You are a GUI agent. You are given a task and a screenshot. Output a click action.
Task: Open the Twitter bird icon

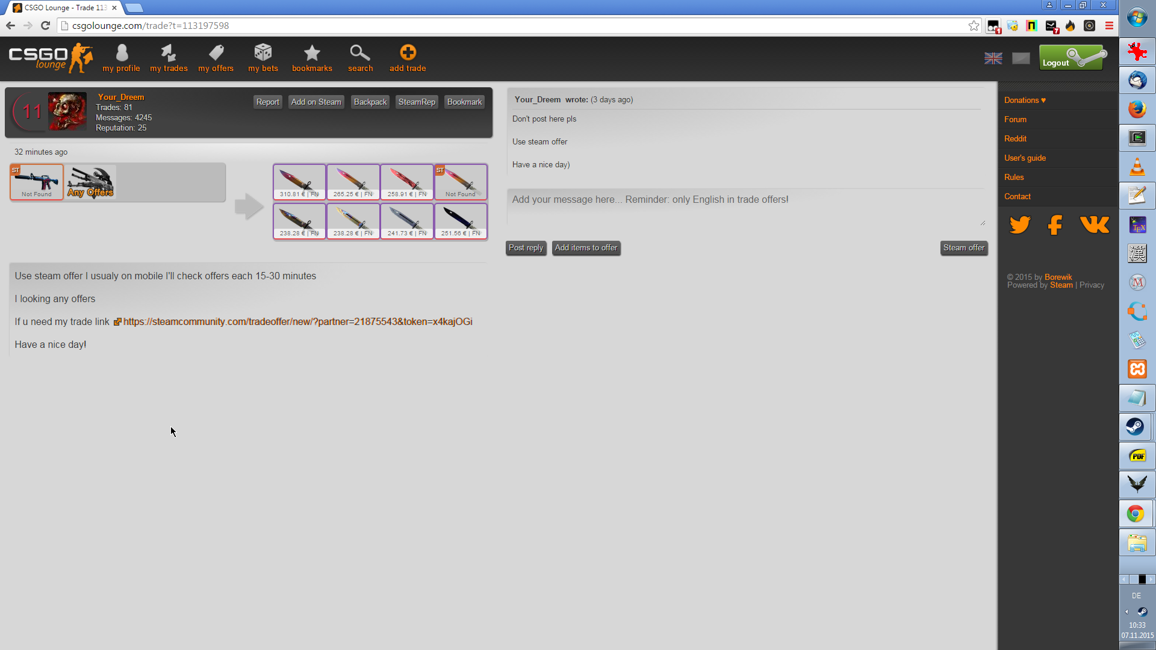[1020, 225]
